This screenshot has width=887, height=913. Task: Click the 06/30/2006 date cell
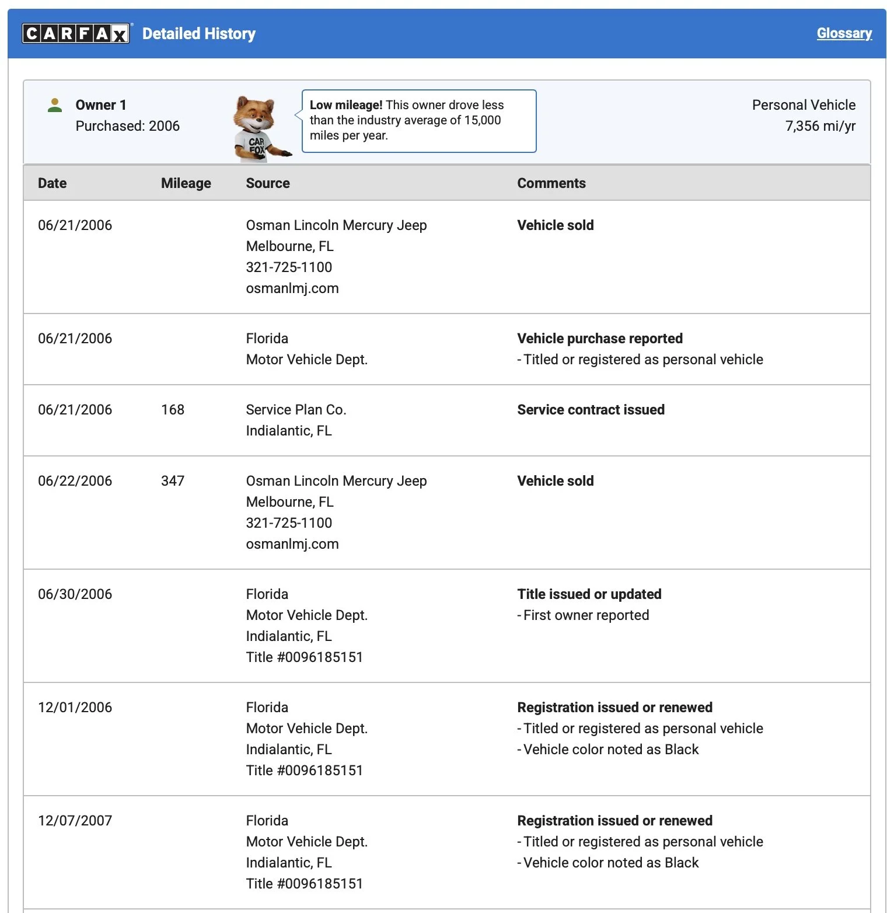[75, 594]
